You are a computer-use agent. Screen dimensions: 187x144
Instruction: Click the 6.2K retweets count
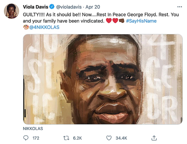click(78, 138)
